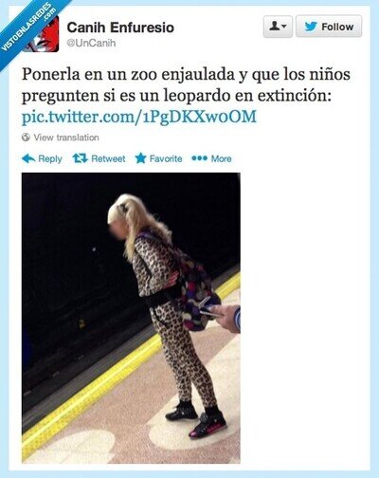The image size is (379, 478).
Task: Click the Retweet text label
Action: click(x=108, y=158)
